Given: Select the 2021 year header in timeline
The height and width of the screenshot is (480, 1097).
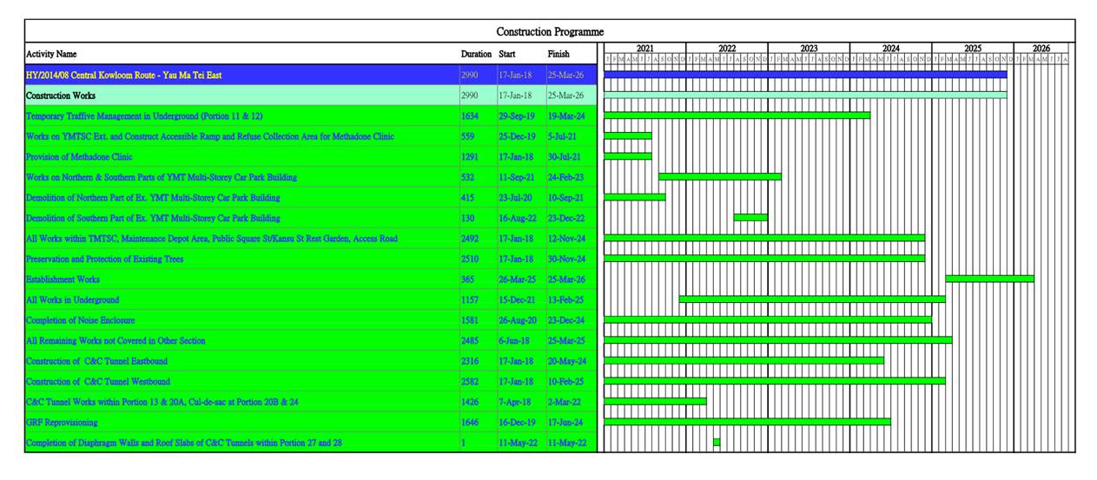Looking at the screenshot, I should coord(644,49).
